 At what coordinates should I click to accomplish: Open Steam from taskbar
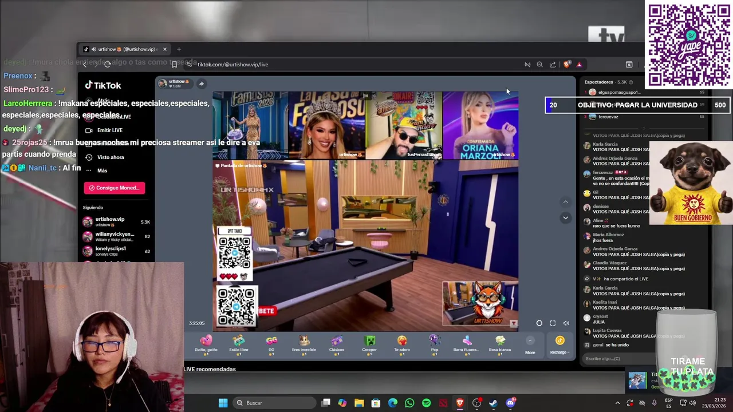point(493,403)
